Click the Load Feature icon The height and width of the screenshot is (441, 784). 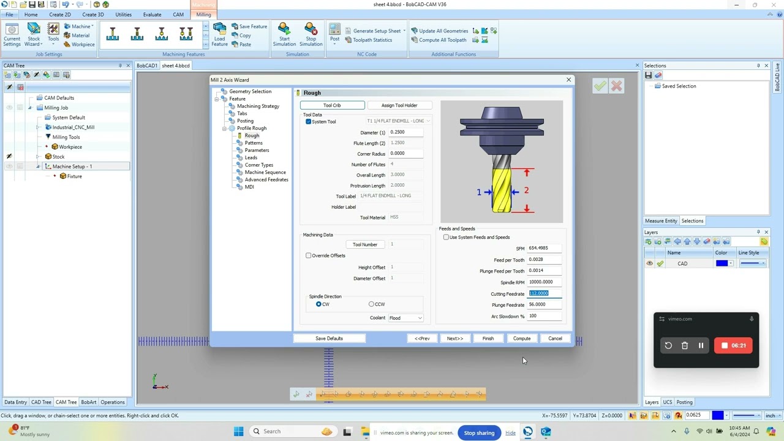(219, 35)
